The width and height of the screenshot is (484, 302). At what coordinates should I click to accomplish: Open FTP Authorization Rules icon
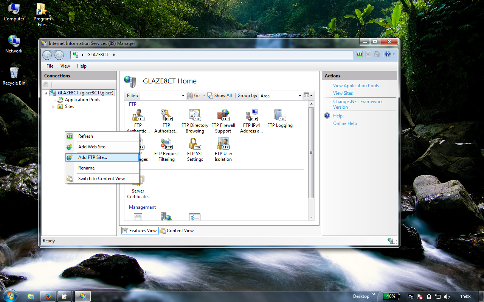(x=166, y=121)
